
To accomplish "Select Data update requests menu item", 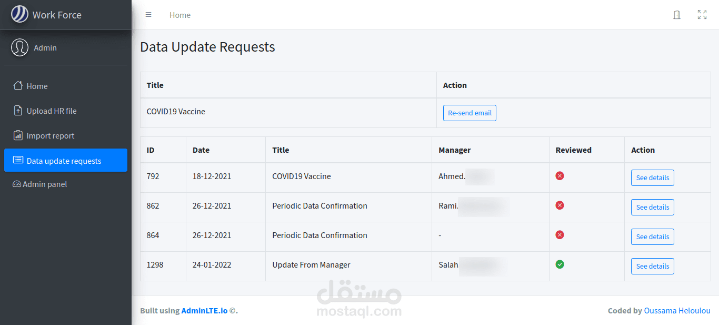I will [64, 161].
